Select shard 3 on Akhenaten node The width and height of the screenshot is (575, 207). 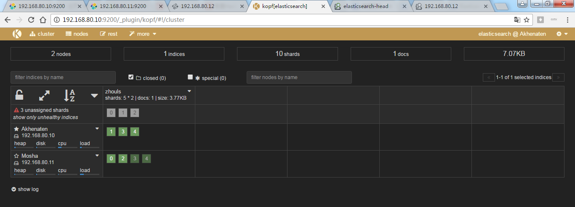tap(122, 132)
